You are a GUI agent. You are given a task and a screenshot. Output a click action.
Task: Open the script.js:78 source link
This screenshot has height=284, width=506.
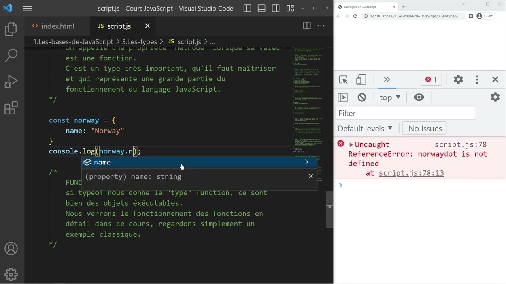(461, 144)
